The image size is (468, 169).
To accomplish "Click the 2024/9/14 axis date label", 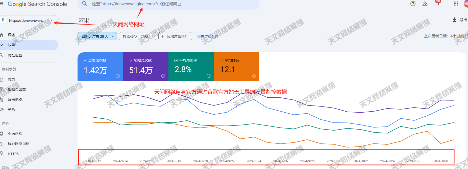I will pos(120,161).
